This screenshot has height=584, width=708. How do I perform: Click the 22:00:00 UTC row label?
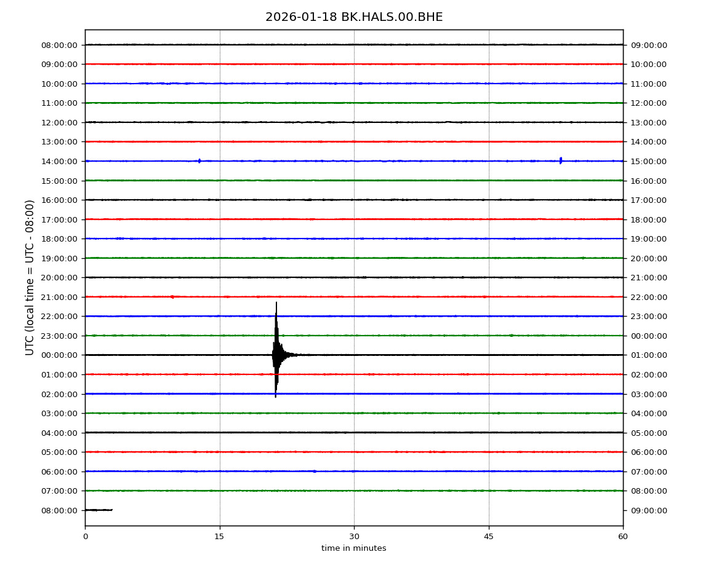tap(60, 317)
